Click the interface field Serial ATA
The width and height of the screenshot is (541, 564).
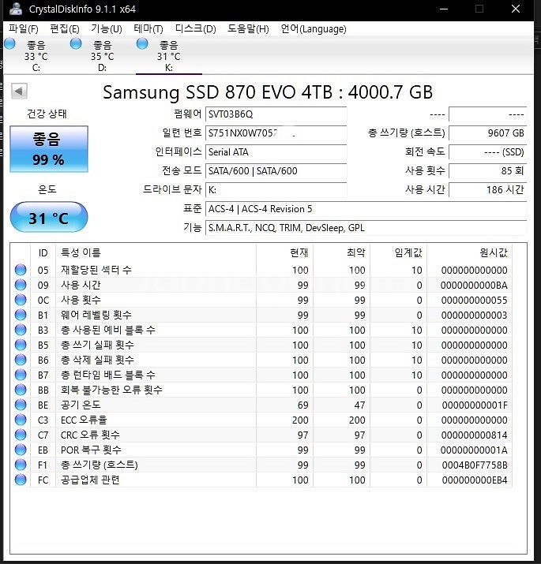(276, 151)
